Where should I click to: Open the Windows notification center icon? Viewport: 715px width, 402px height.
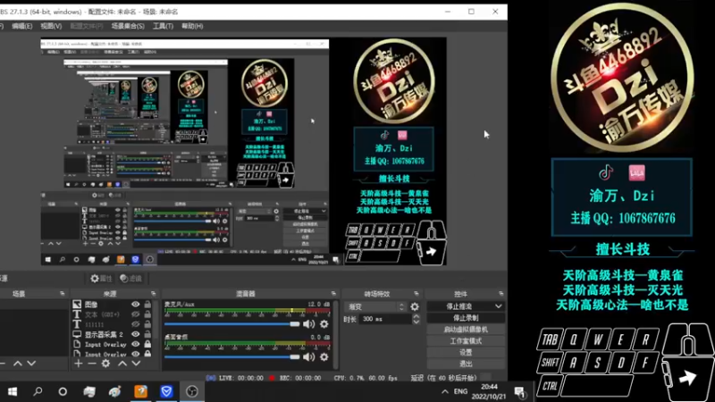coord(519,391)
